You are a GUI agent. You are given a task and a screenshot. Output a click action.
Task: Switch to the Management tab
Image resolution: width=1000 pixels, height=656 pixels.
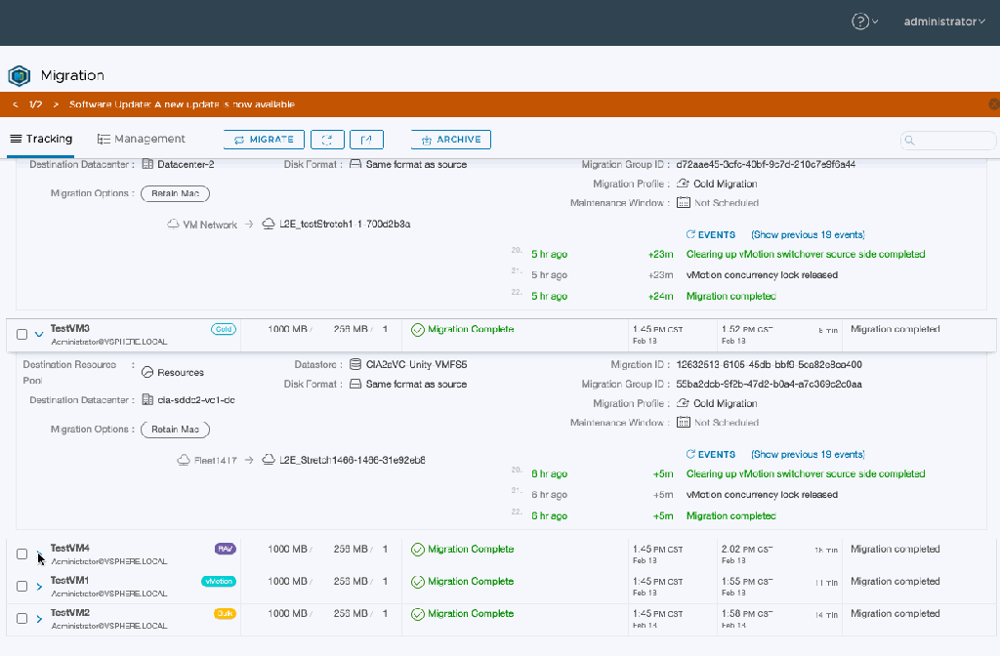click(142, 139)
